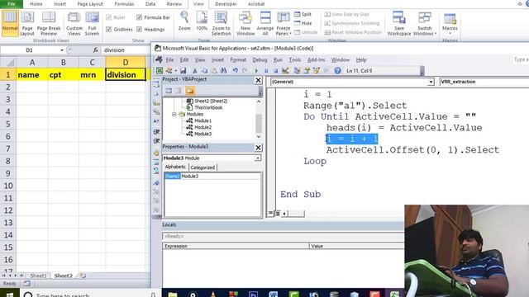Open the Freeze Panes dropdown
Viewport: 529px width, 297px height.
(283, 23)
